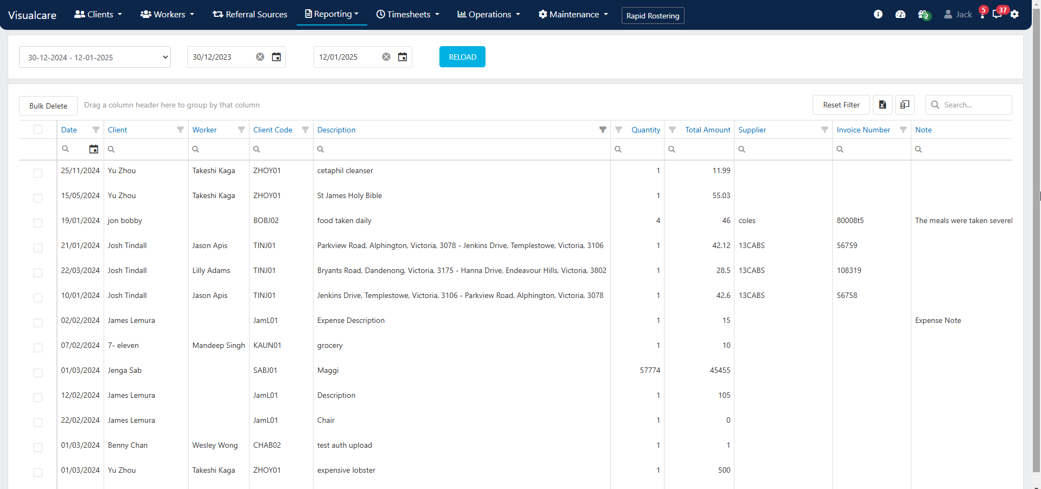Check the Maggi row checkbox

click(x=38, y=373)
